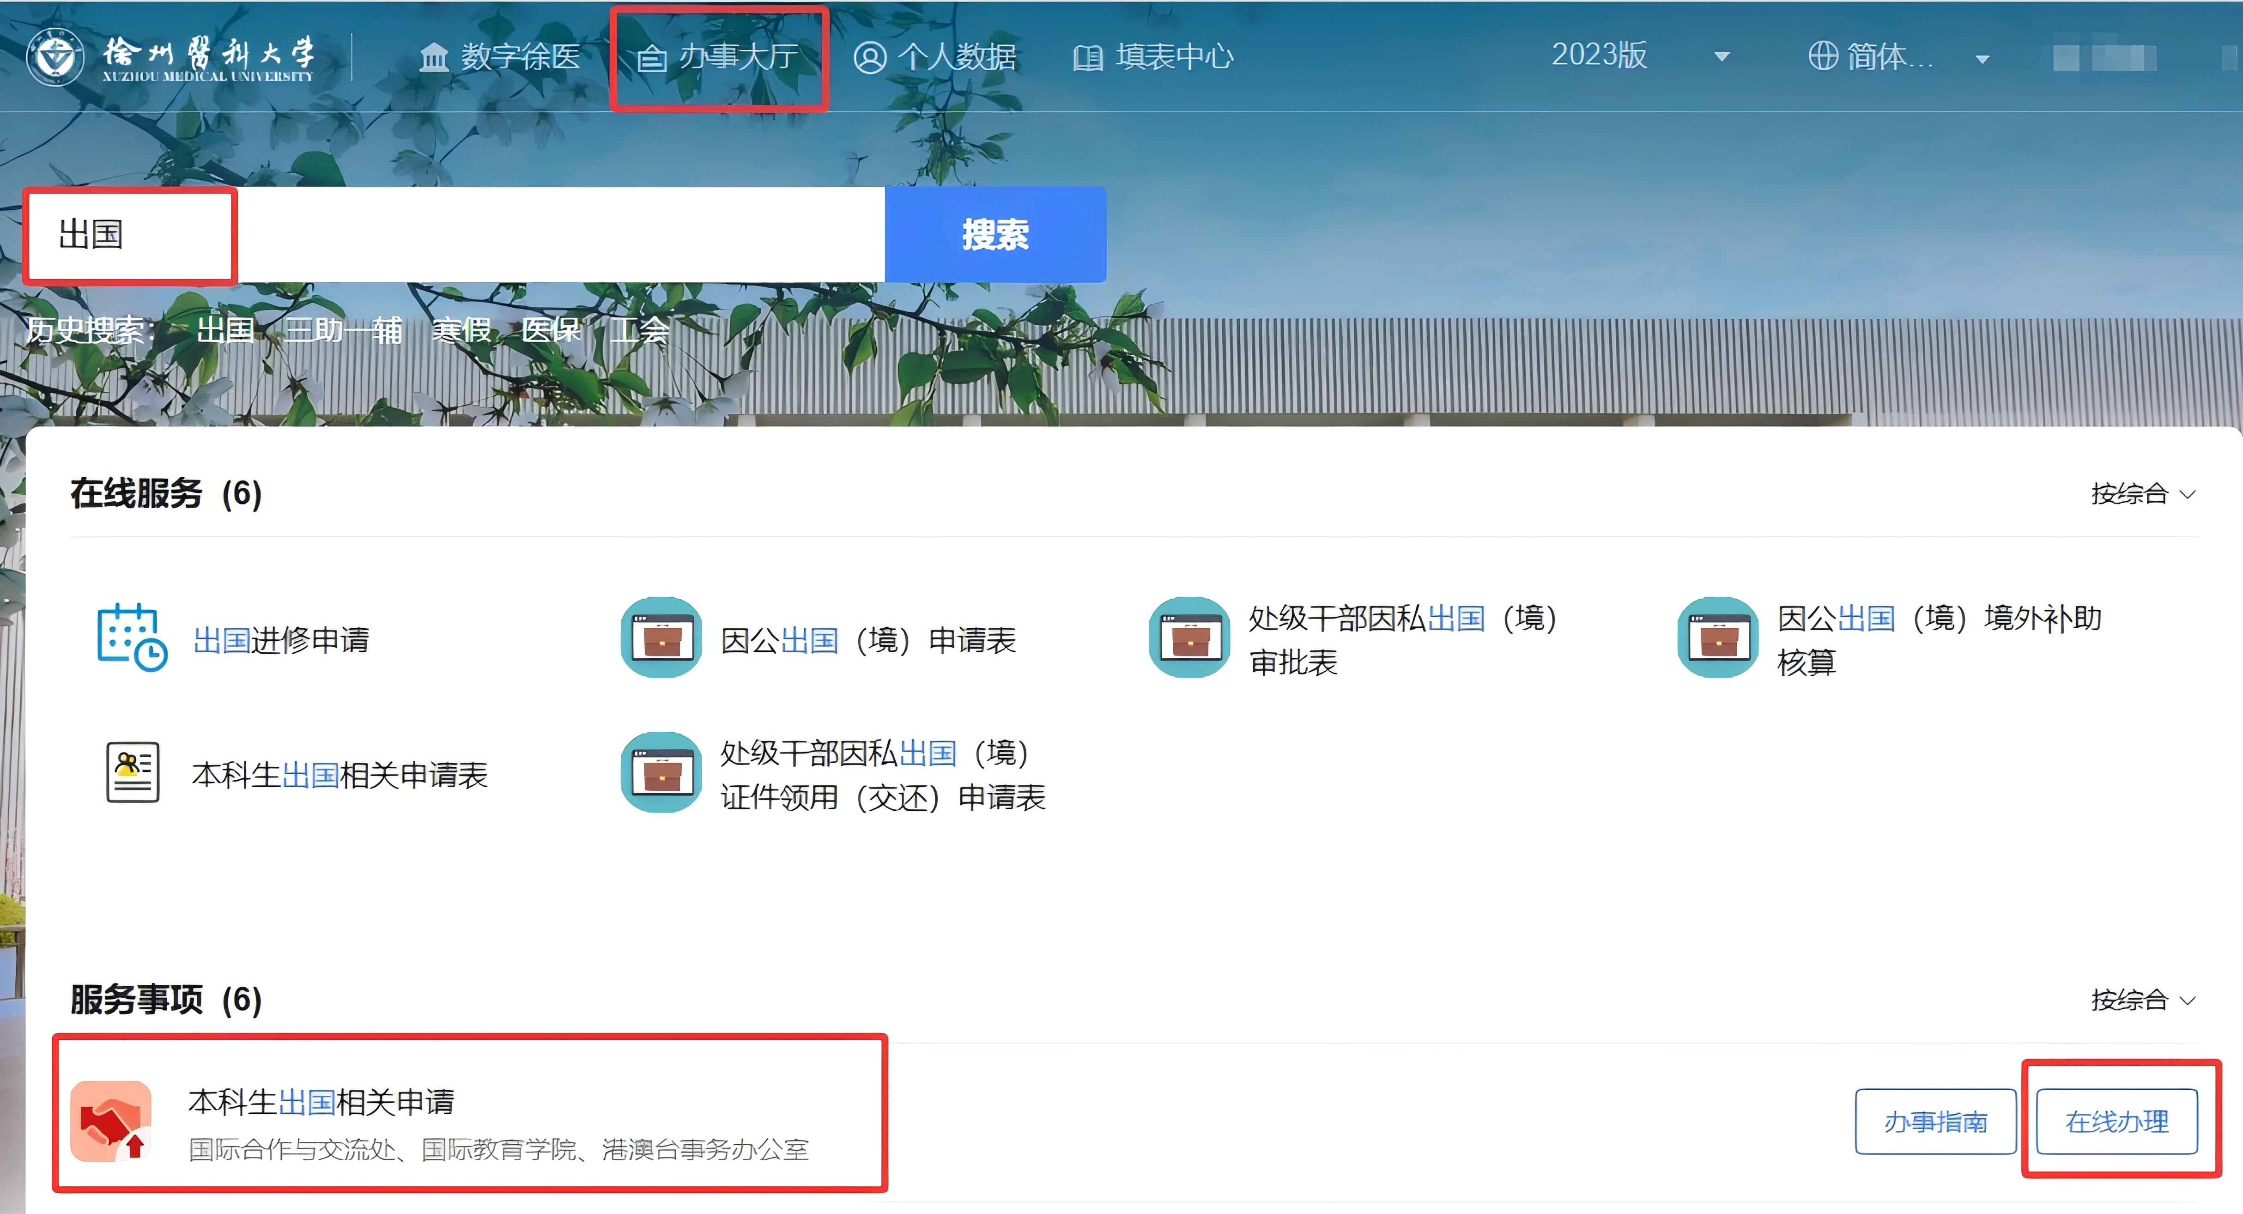Open the 本科生出国相关申请表 document icon

(133, 772)
